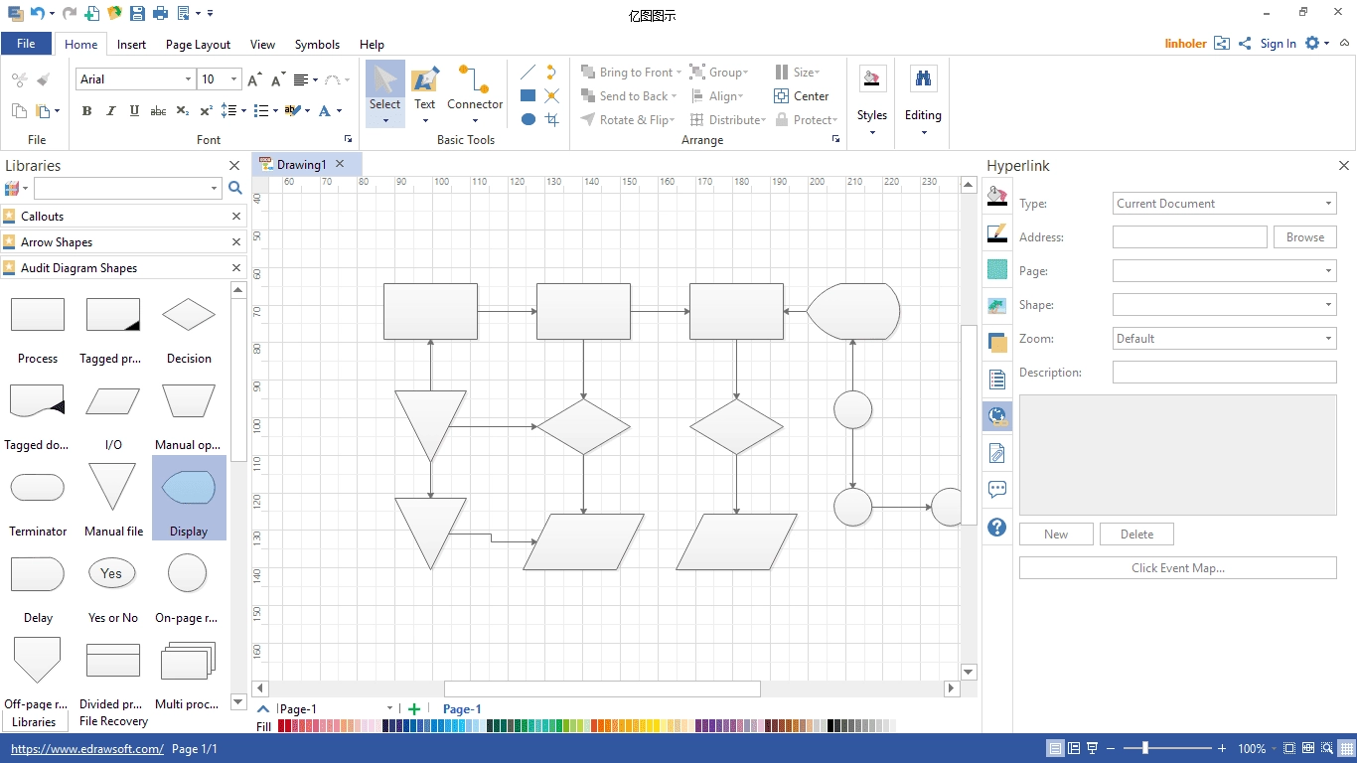Image resolution: width=1357 pixels, height=763 pixels.
Task: Click the Browse button
Action: pyautogui.click(x=1304, y=237)
